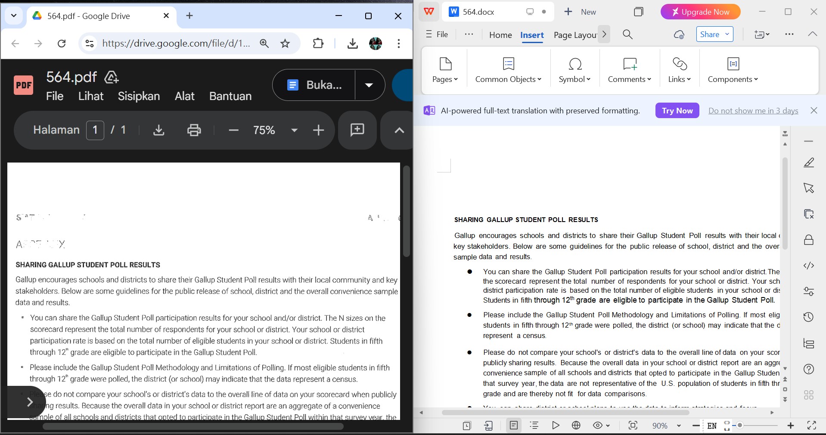Screen dimensions: 826x435
Task: Collapse the WPS ribbon with the chevron
Action: coord(812,34)
